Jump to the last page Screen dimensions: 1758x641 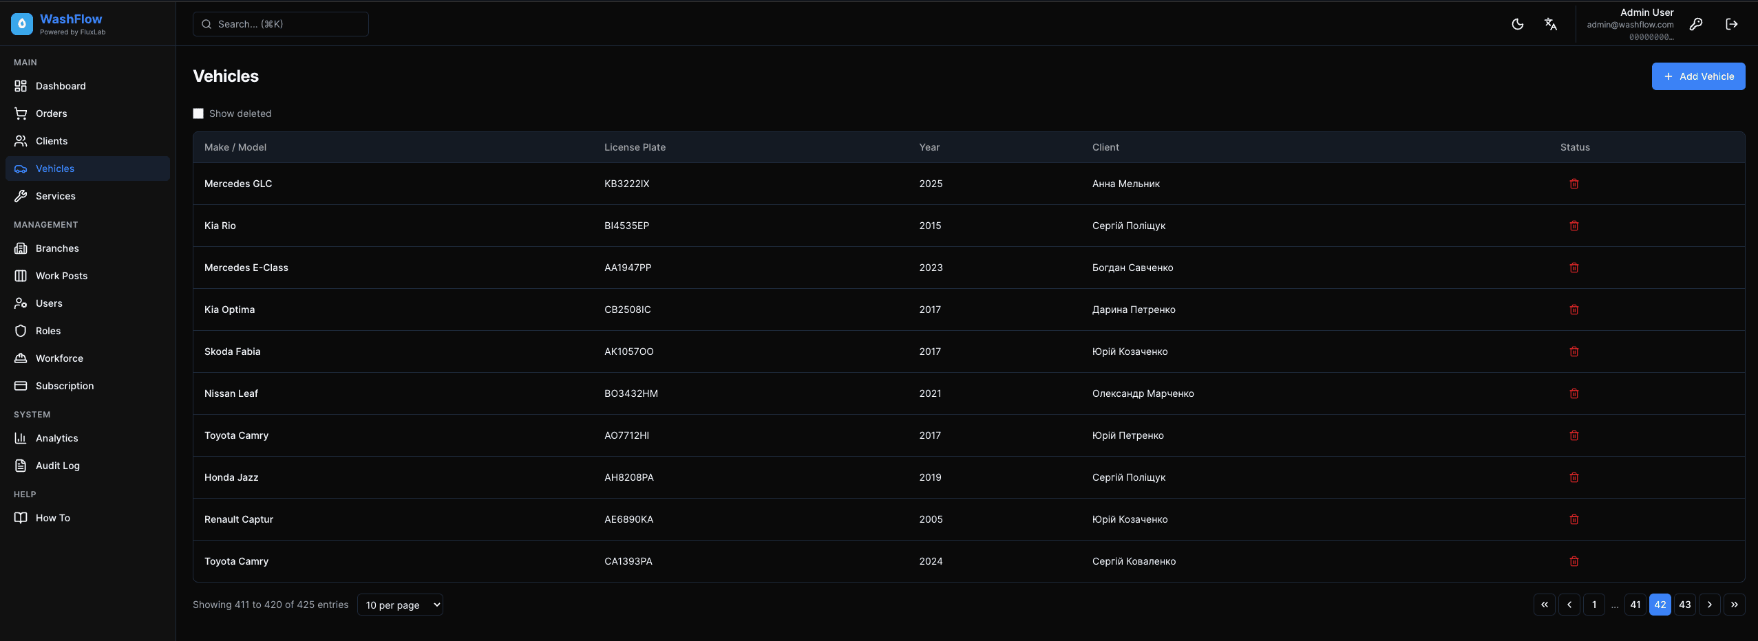click(1734, 605)
